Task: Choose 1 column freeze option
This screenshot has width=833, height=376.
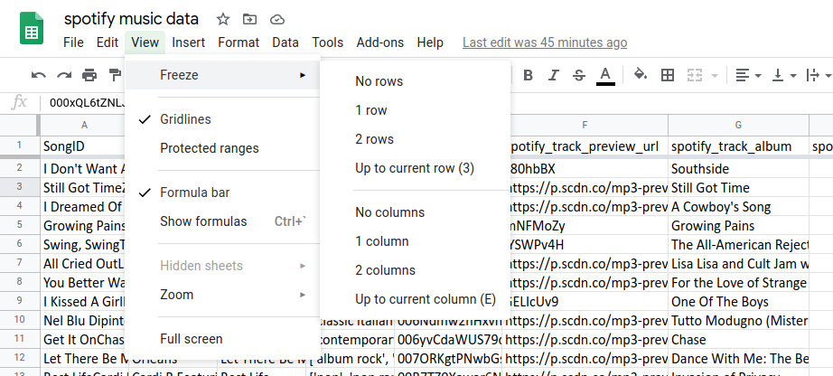Action: (x=382, y=241)
